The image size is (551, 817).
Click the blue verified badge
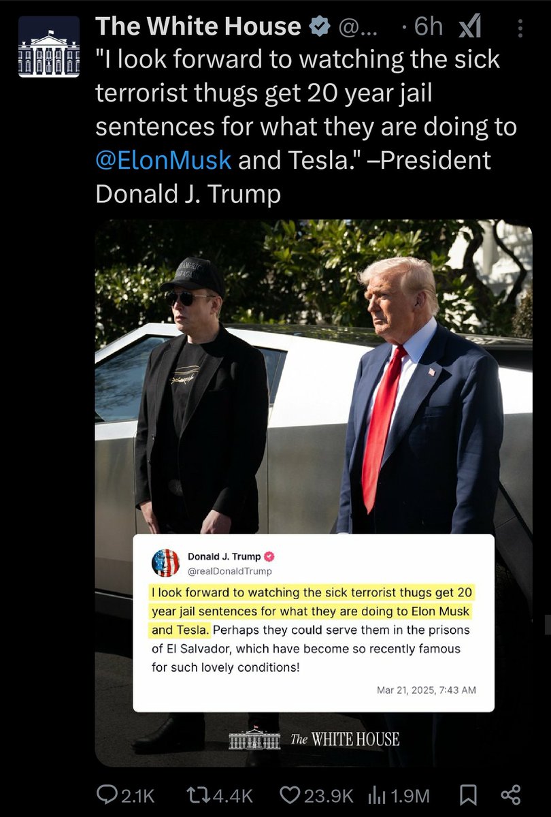(x=317, y=27)
